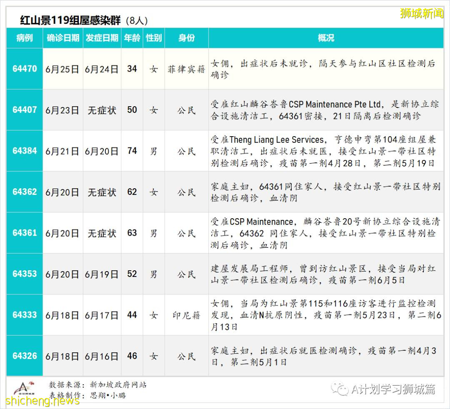This screenshot has width=450, height=409.
Task: Click the 数据来源 source note text
Action: tap(99, 385)
